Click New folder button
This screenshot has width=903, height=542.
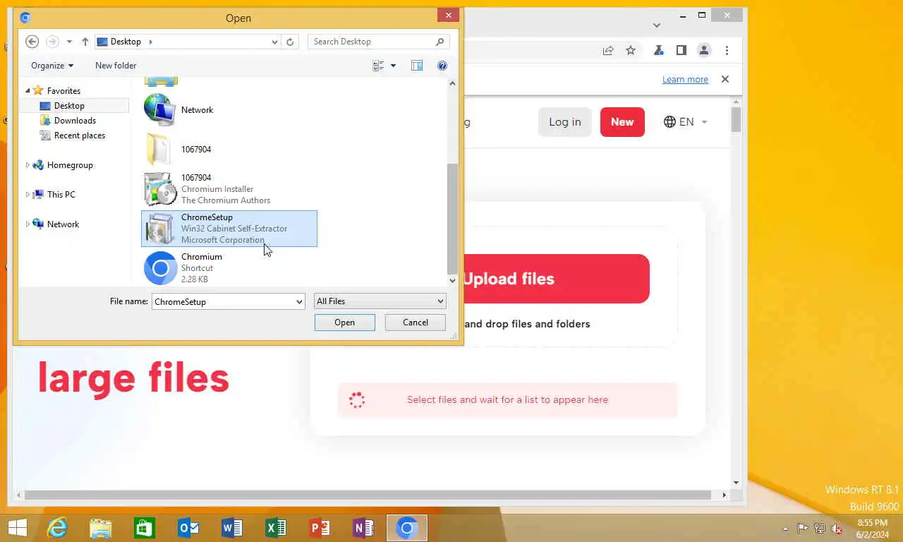[116, 66]
